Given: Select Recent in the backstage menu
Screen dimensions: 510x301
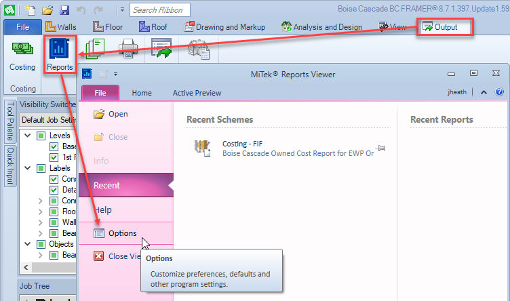Looking at the screenshot, I should point(126,185).
